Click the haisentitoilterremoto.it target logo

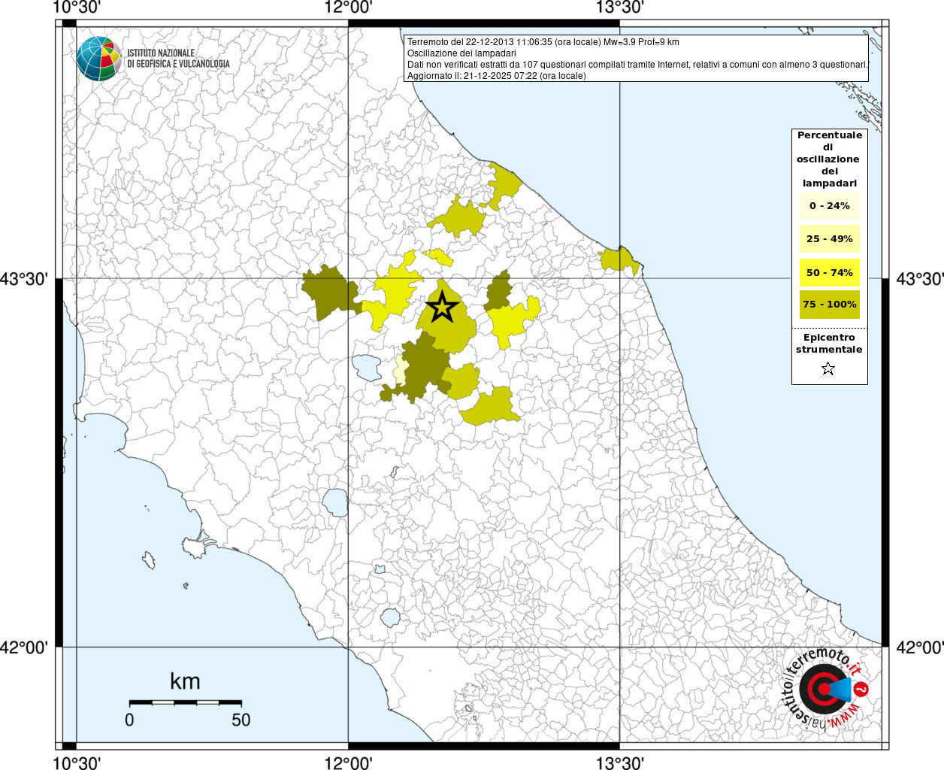tap(825, 690)
